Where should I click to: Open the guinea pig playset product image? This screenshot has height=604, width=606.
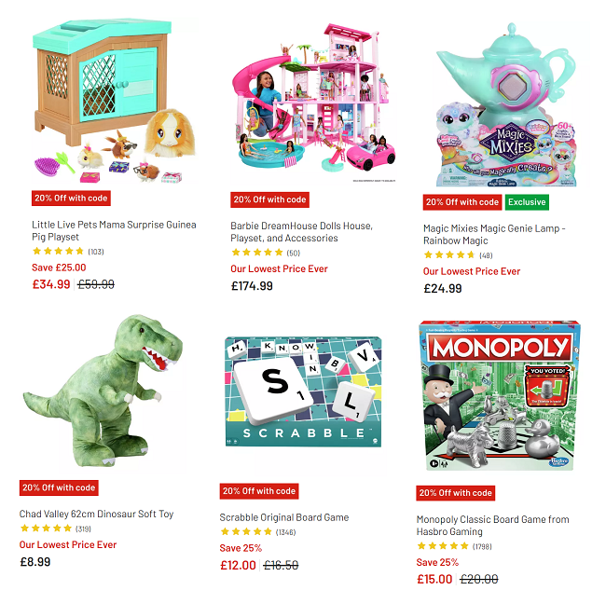click(x=115, y=102)
